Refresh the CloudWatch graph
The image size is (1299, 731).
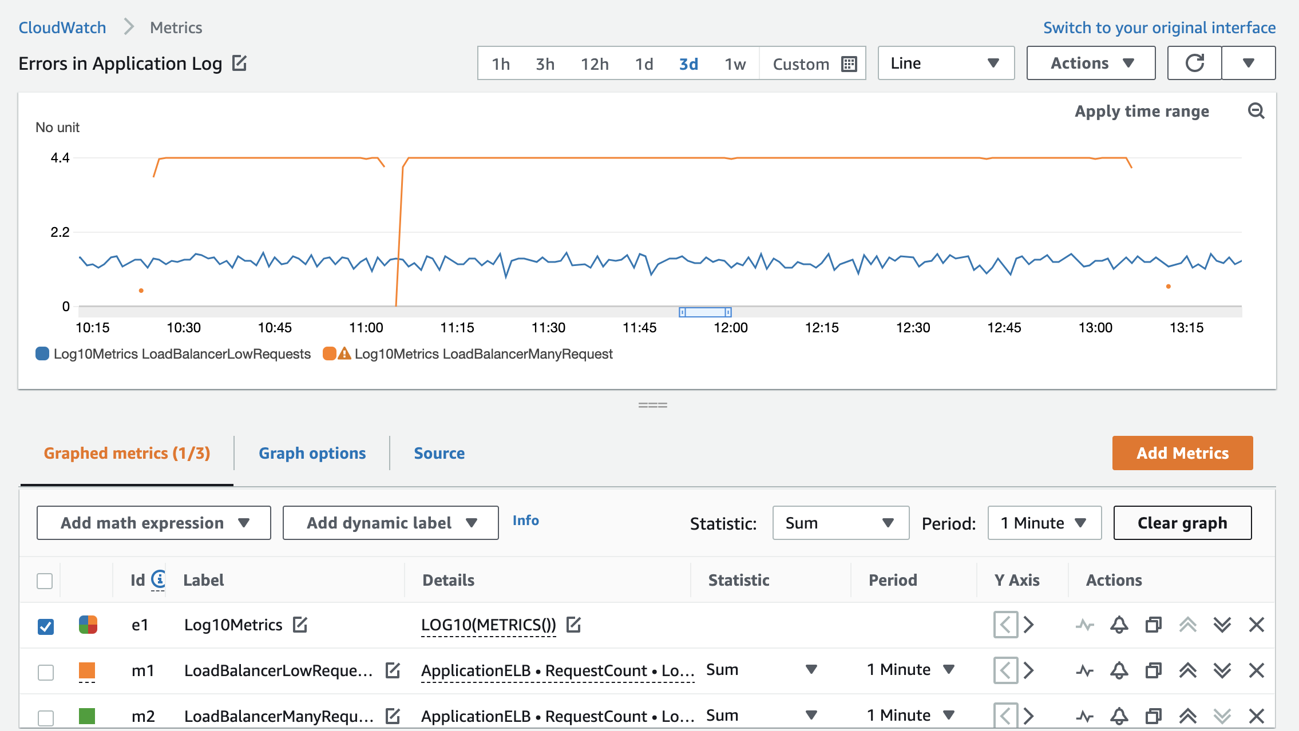click(x=1194, y=63)
